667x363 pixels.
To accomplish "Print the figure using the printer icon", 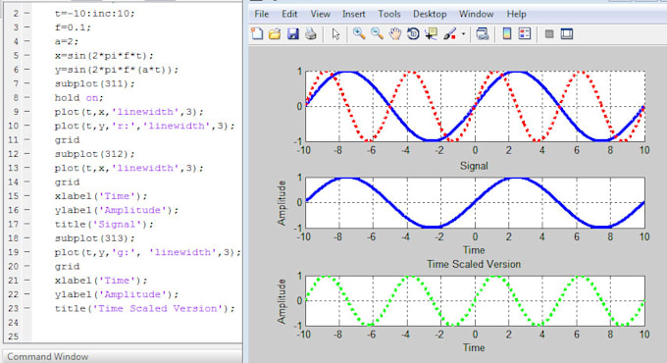I will coord(311,33).
